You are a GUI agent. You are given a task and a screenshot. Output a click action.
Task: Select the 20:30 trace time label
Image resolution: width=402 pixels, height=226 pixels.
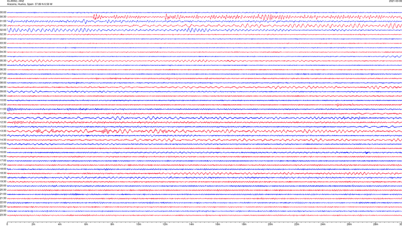[3, 190]
